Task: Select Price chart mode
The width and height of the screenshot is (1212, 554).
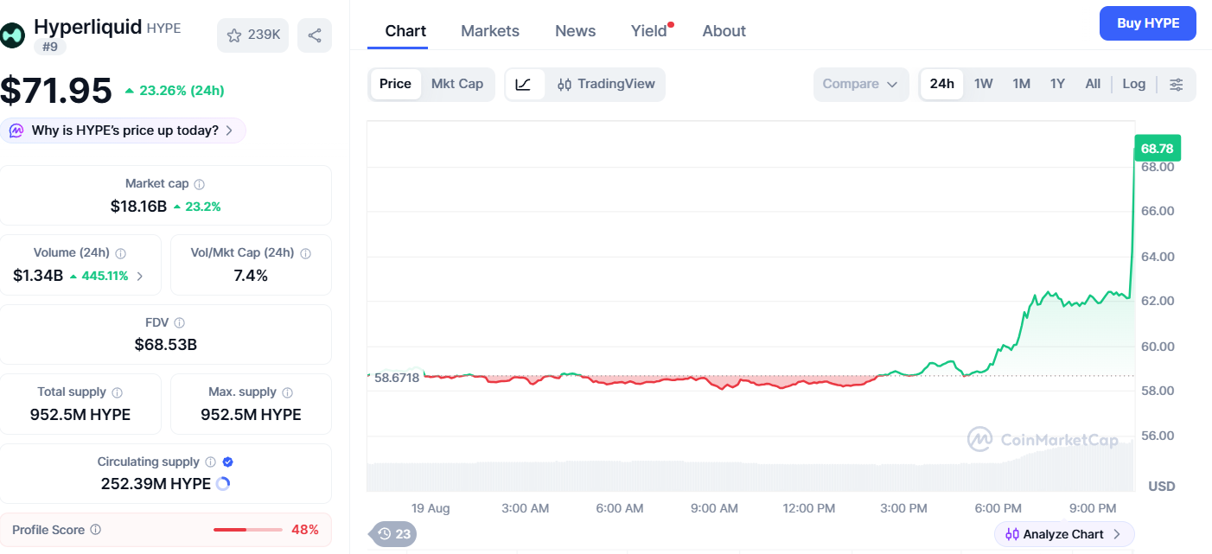Action: [x=395, y=84]
